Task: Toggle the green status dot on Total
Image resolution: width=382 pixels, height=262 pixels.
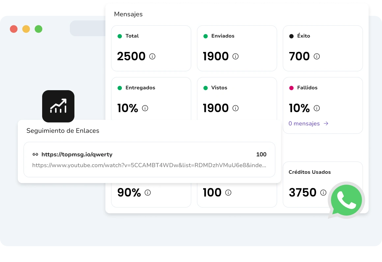Action: [x=120, y=36]
